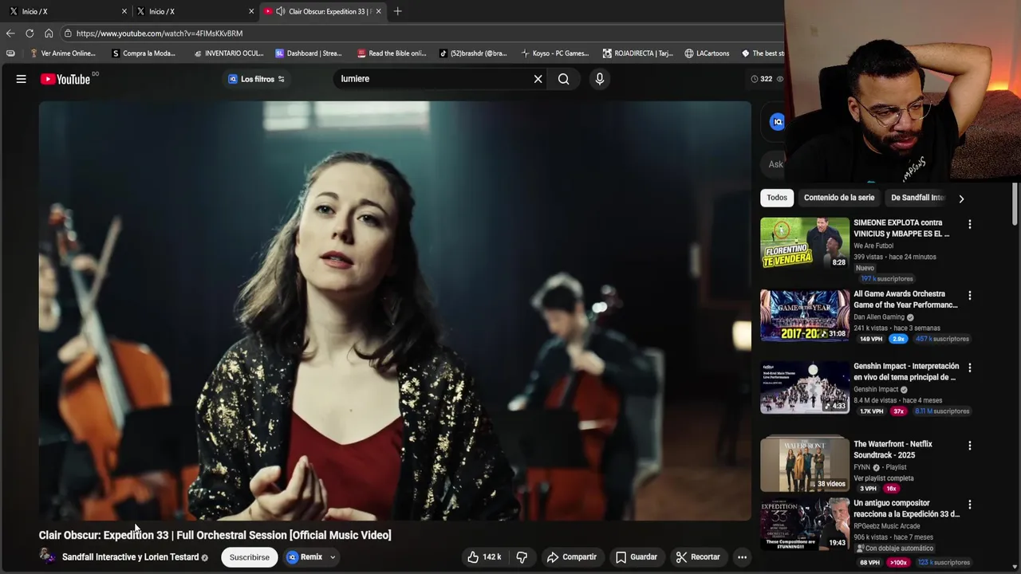The image size is (1021, 574).
Task: Open 'ROJADIRECTA' bookmark
Action: pos(638,53)
